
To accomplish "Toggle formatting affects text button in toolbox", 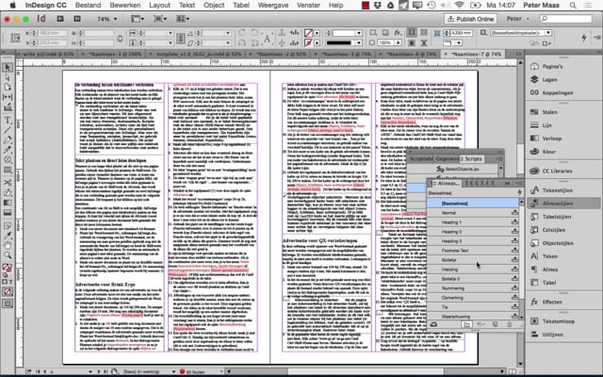I will click(10, 282).
